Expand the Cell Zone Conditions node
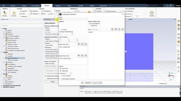The width and height of the screenshot is (181, 101). [x=4, y=36]
